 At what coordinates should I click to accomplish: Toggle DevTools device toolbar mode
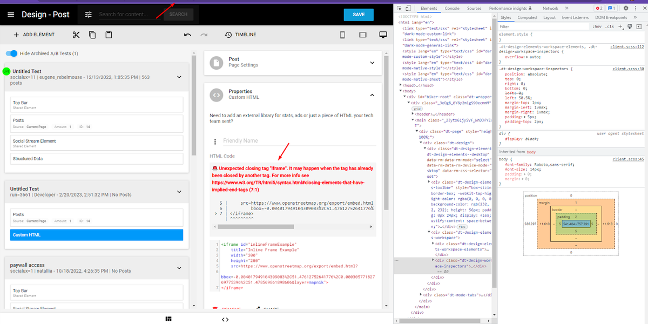(408, 8)
